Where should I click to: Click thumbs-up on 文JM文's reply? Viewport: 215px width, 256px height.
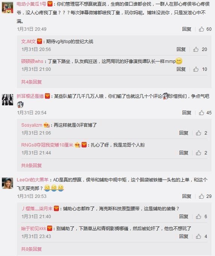pos(196,49)
